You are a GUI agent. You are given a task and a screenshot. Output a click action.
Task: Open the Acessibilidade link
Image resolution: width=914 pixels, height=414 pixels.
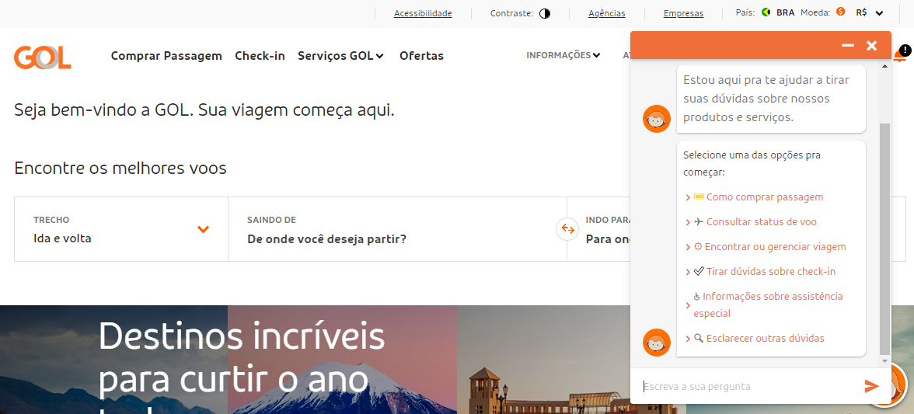pos(423,13)
